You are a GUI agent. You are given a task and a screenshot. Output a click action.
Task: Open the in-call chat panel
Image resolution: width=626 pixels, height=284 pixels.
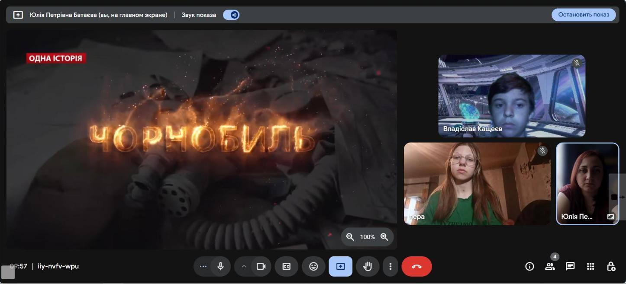pos(570,266)
